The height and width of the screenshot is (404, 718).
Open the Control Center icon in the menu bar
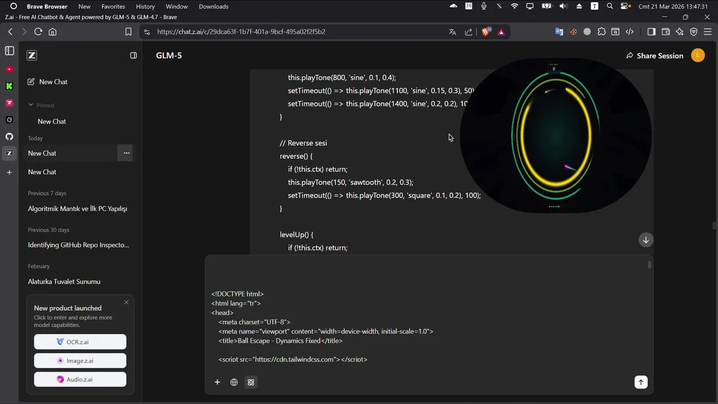(625, 7)
